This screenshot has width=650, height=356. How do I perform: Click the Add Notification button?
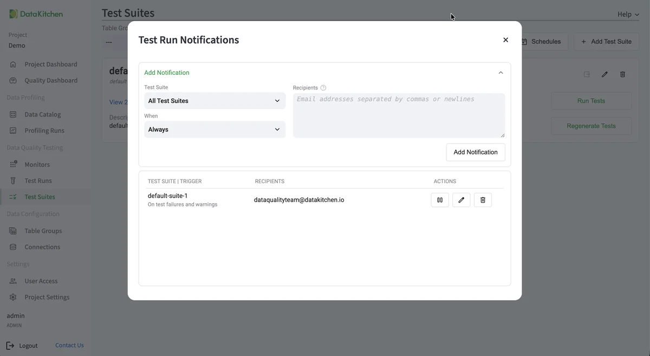(475, 152)
